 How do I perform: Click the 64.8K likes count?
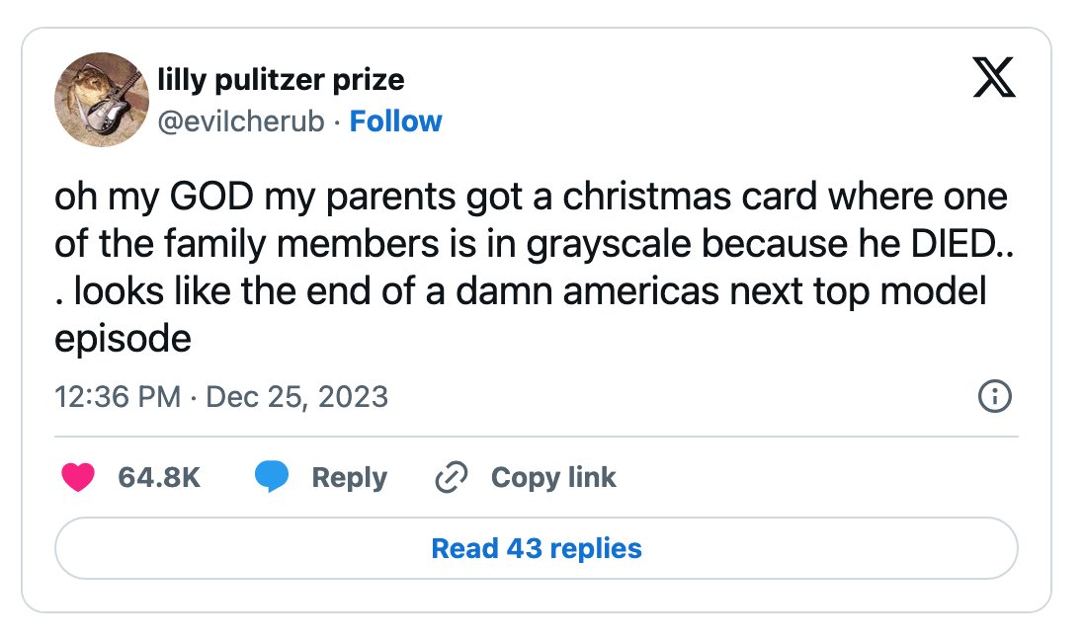[159, 477]
